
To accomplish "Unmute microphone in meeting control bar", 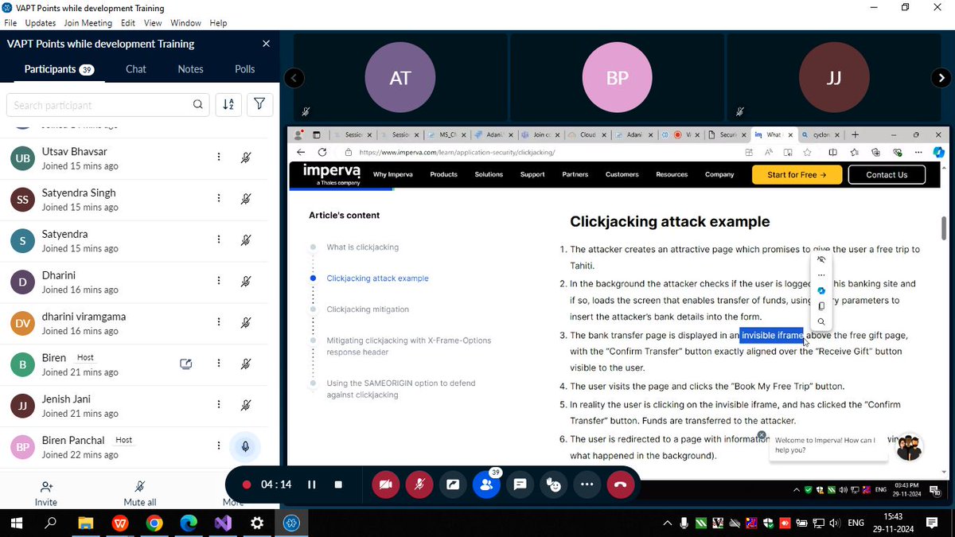I will click(419, 484).
